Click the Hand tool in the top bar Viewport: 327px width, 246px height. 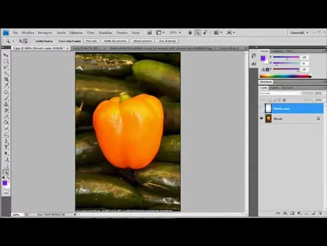tap(190, 33)
